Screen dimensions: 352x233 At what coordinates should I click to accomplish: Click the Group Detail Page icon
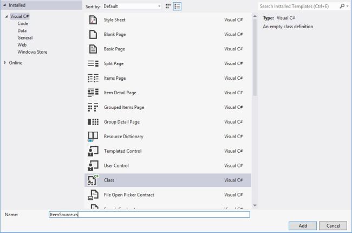(93, 122)
